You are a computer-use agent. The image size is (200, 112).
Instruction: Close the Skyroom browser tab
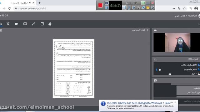(33, 3)
